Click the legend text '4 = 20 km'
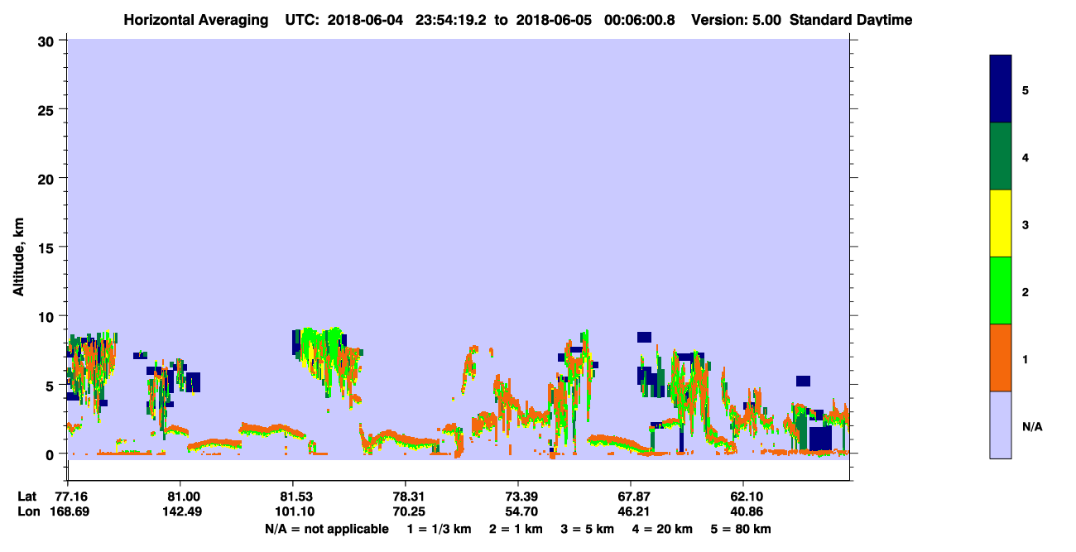Image resolution: width=1076 pixels, height=552 pixels. pos(662,529)
